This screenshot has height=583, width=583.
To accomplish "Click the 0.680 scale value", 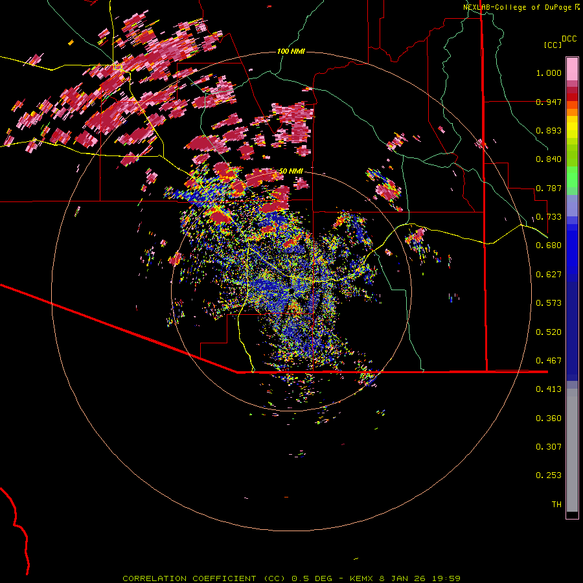I will tap(549, 246).
